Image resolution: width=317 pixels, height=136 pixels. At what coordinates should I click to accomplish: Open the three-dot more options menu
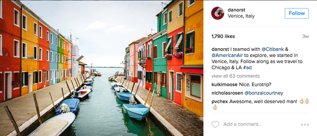click(x=305, y=125)
